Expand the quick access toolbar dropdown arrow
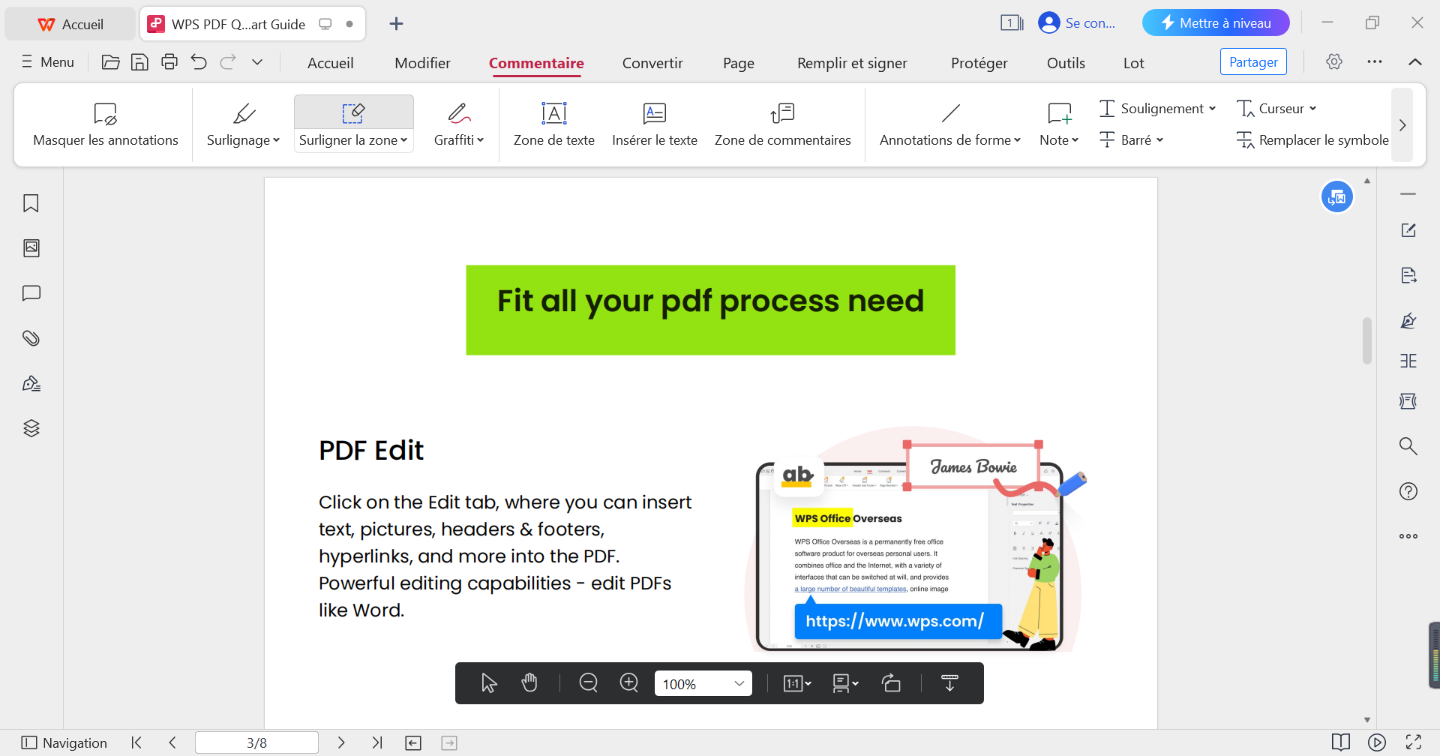Image resolution: width=1440 pixels, height=756 pixels. click(257, 62)
